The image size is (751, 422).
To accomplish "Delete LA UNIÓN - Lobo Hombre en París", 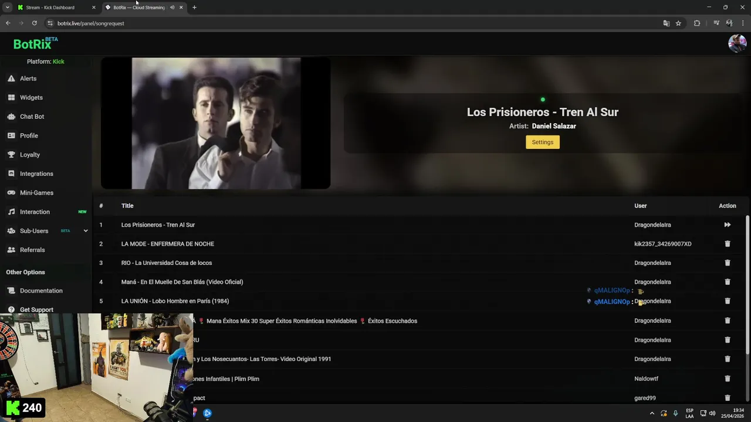I will pyautogui.click(x=728, y=301).
